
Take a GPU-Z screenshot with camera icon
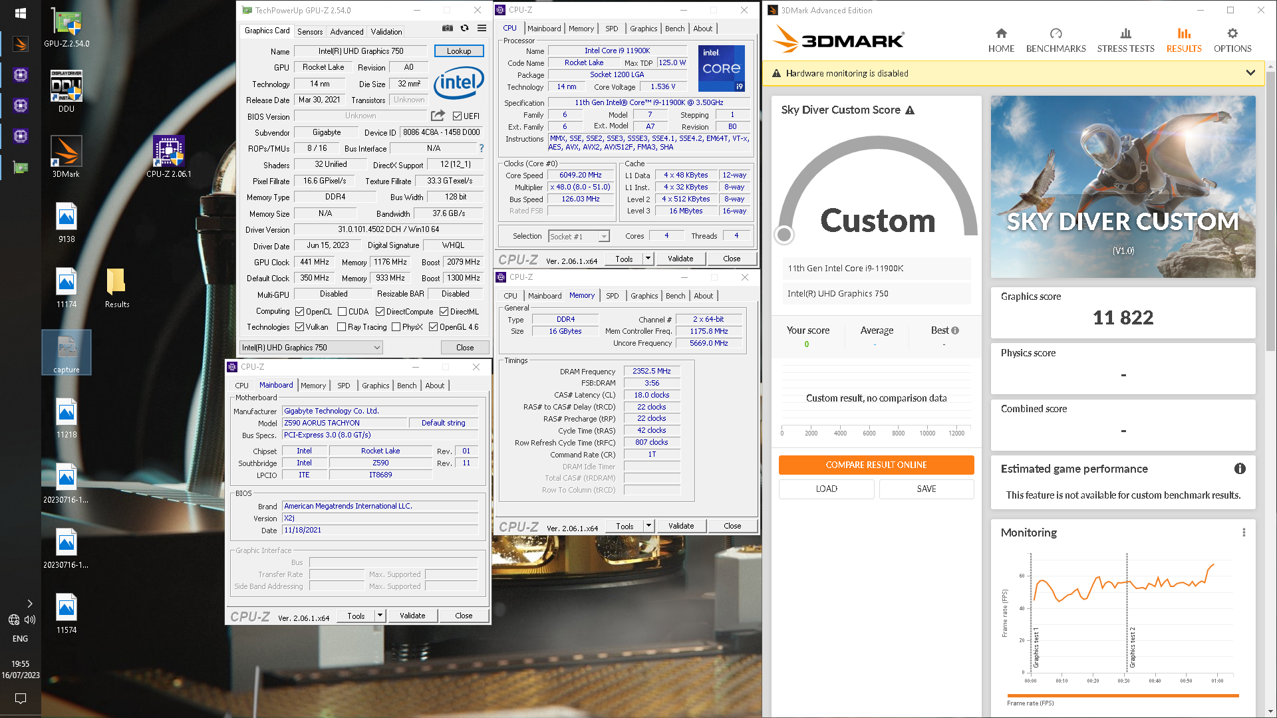tap(448, 28)
